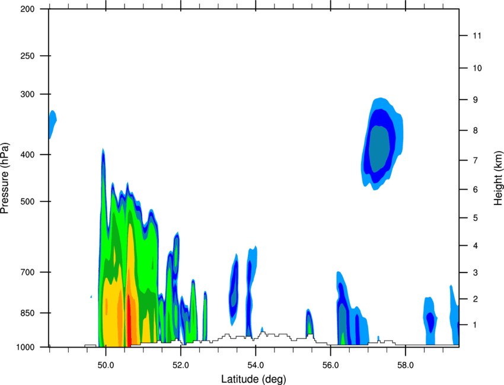The image size is (504, 385).
Task: Click the 850 pressure tick label
Action: point(27,313)
